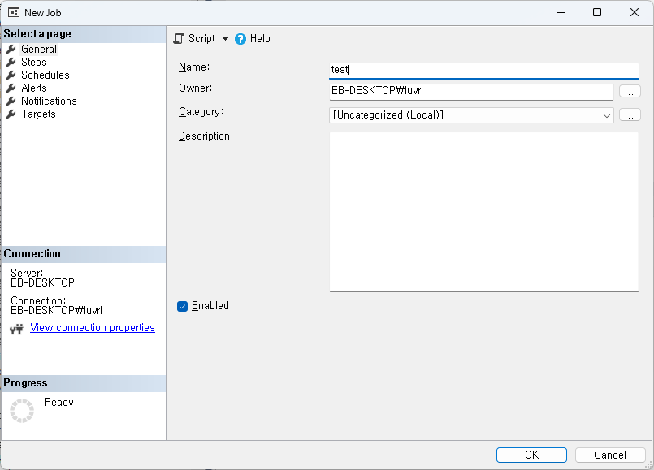This screenshot has width=654, height=470.
Task: Click the Category label
Action: [x=201, y=112]
